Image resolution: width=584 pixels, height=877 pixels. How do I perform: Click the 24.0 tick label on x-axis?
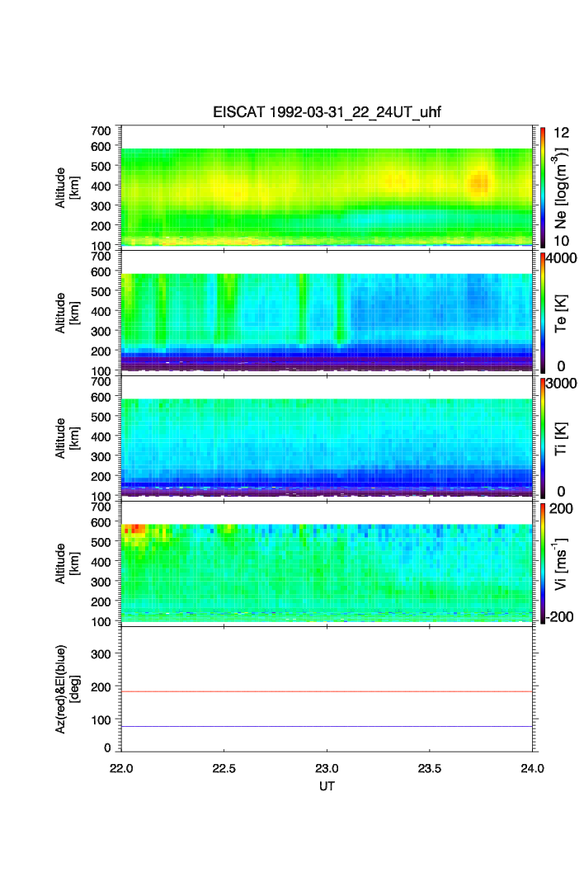click(532, 768)
